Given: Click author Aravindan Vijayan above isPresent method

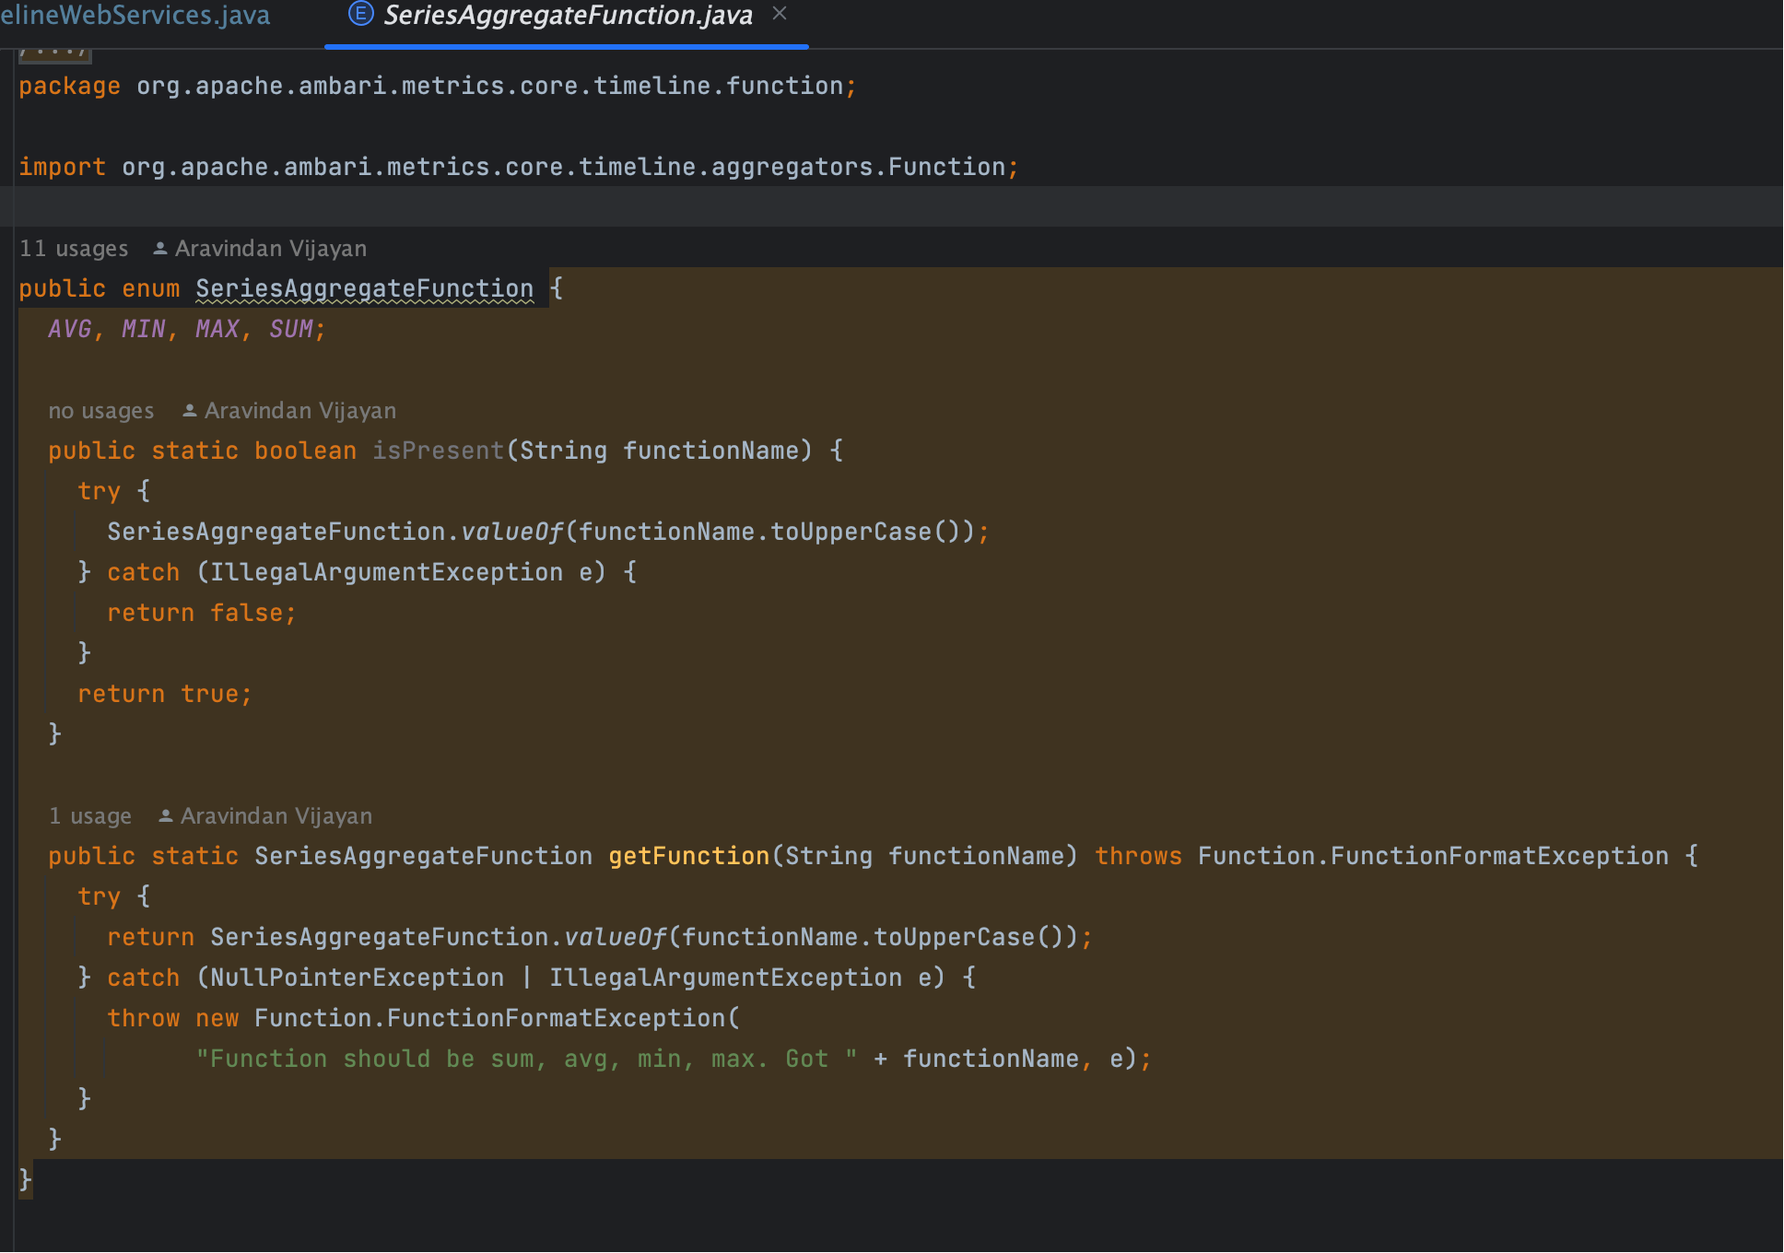Looking at the screenshot, I should 300,411.
